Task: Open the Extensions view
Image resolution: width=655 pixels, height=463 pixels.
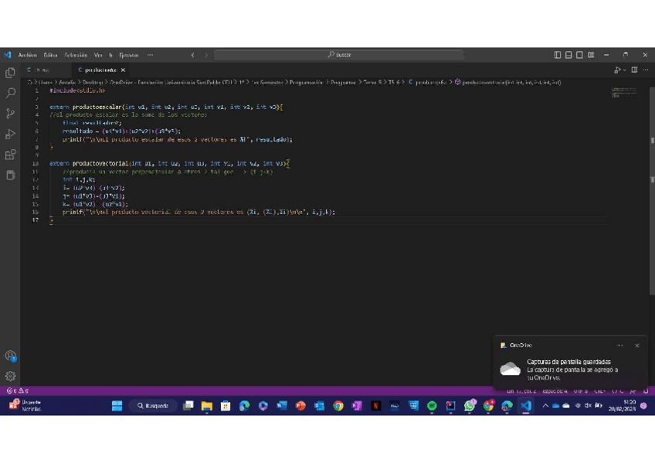Action: (x=10, y=155)
